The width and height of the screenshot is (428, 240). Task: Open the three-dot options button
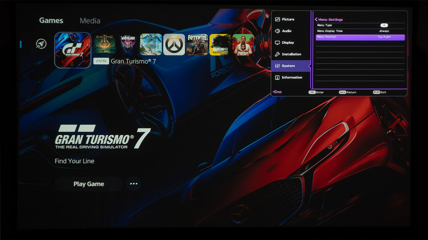[x=134, y=184]
